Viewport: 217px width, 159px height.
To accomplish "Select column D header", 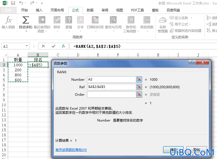I will click(78, 55).
